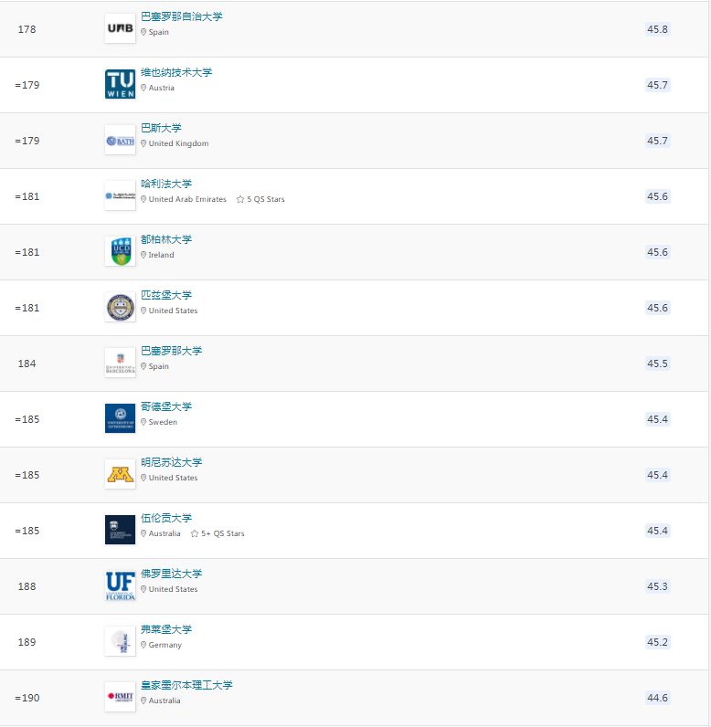Click the University of Wollongong logo
Viewport: 711px width, 727px height.
pos(120,530)
